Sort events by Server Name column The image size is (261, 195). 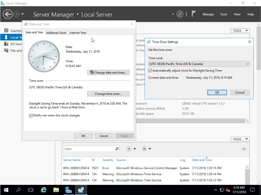[x=72, y=160]
